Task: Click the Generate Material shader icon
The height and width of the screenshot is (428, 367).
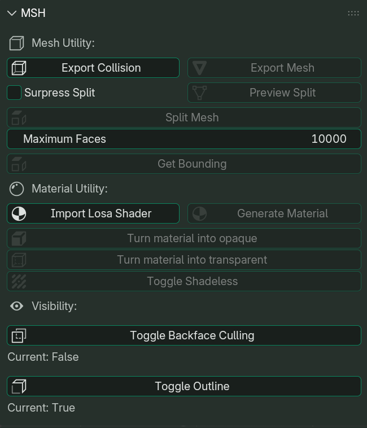Action: [199, 213]
